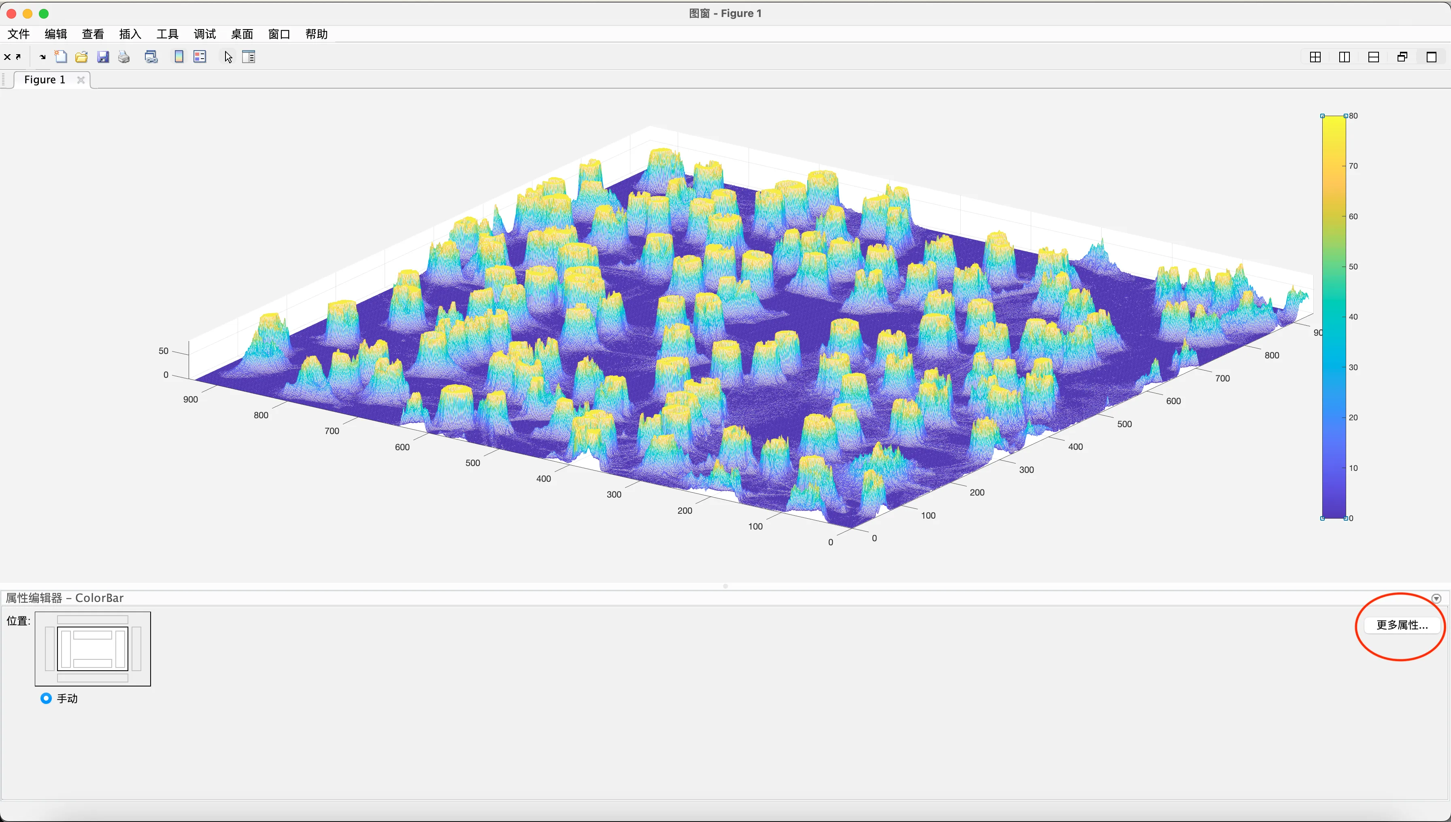Open the 帮助 menu
The width and height of the screenshot is (1451, 822).
pos(317,34)
